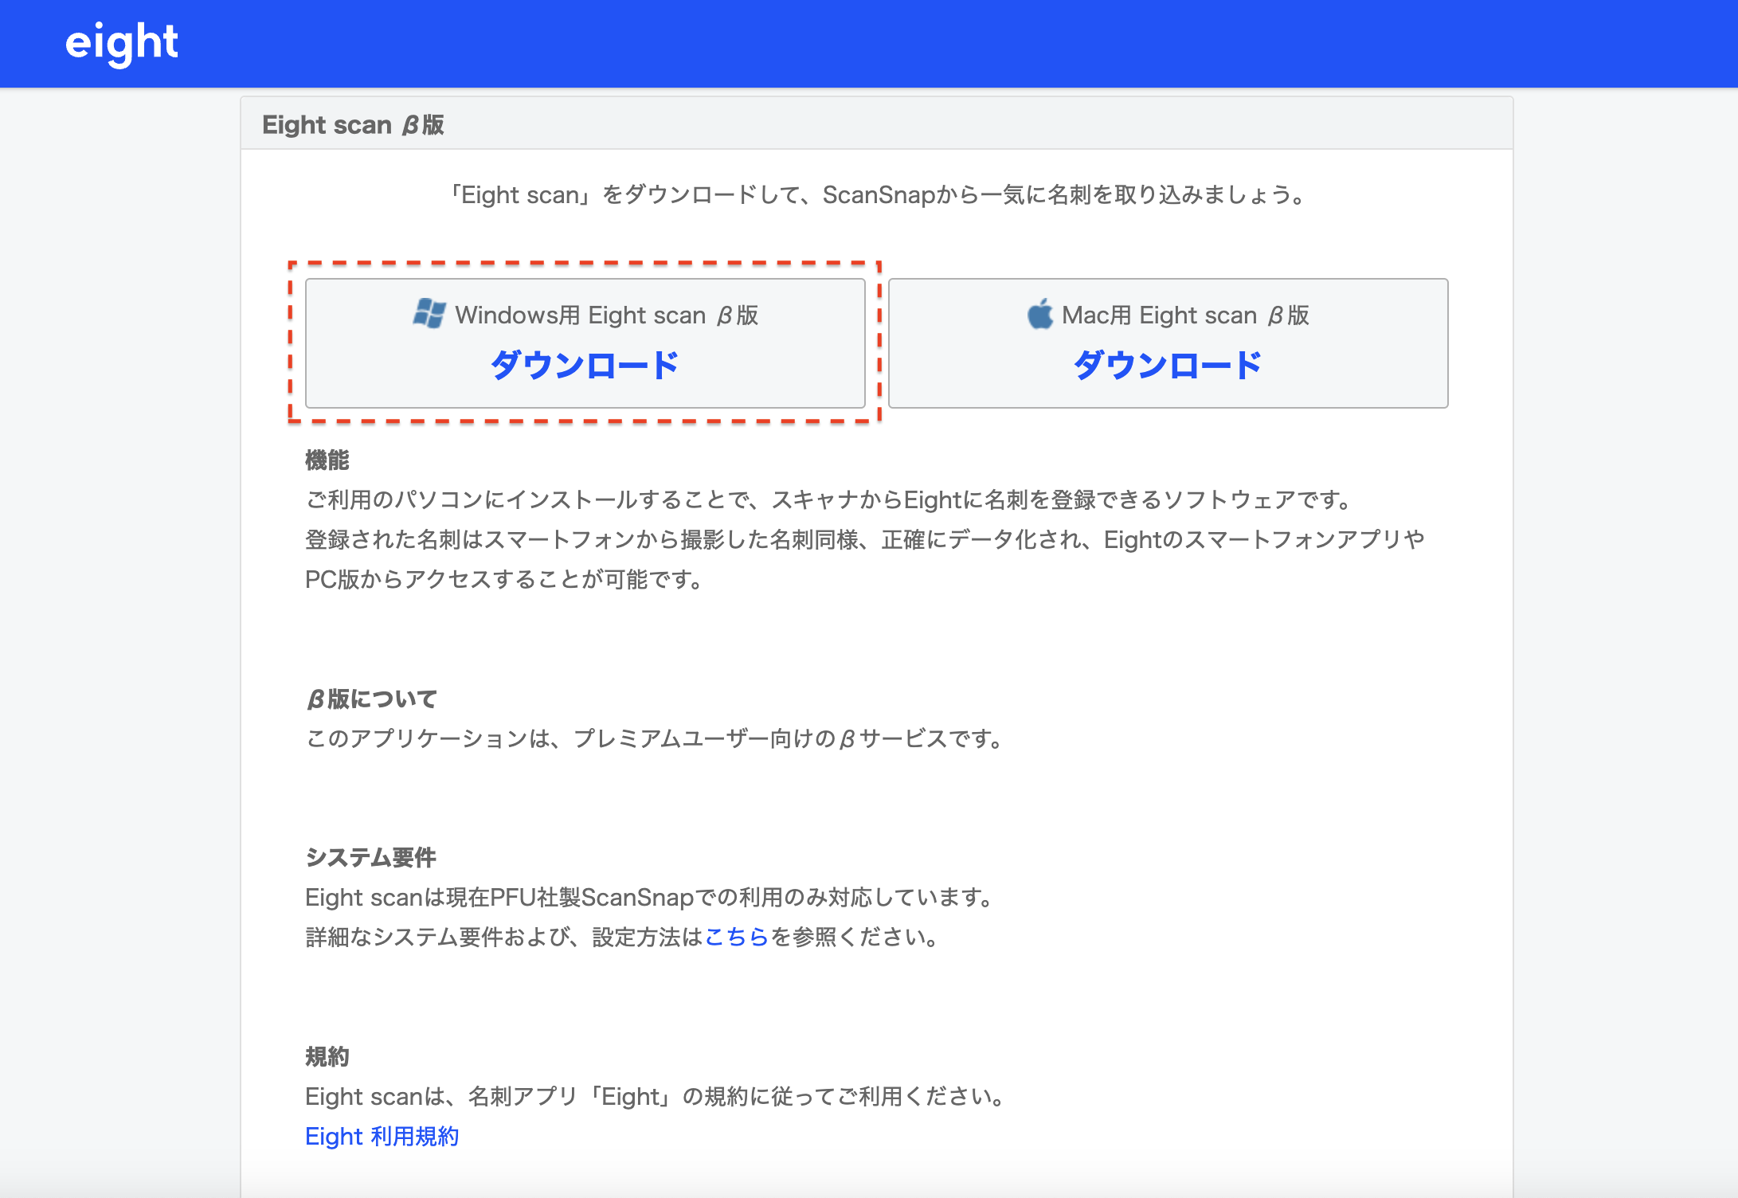Click the β版について heading
The width and height of the screenshot is (1738, 1198).
tap(371, 699)
